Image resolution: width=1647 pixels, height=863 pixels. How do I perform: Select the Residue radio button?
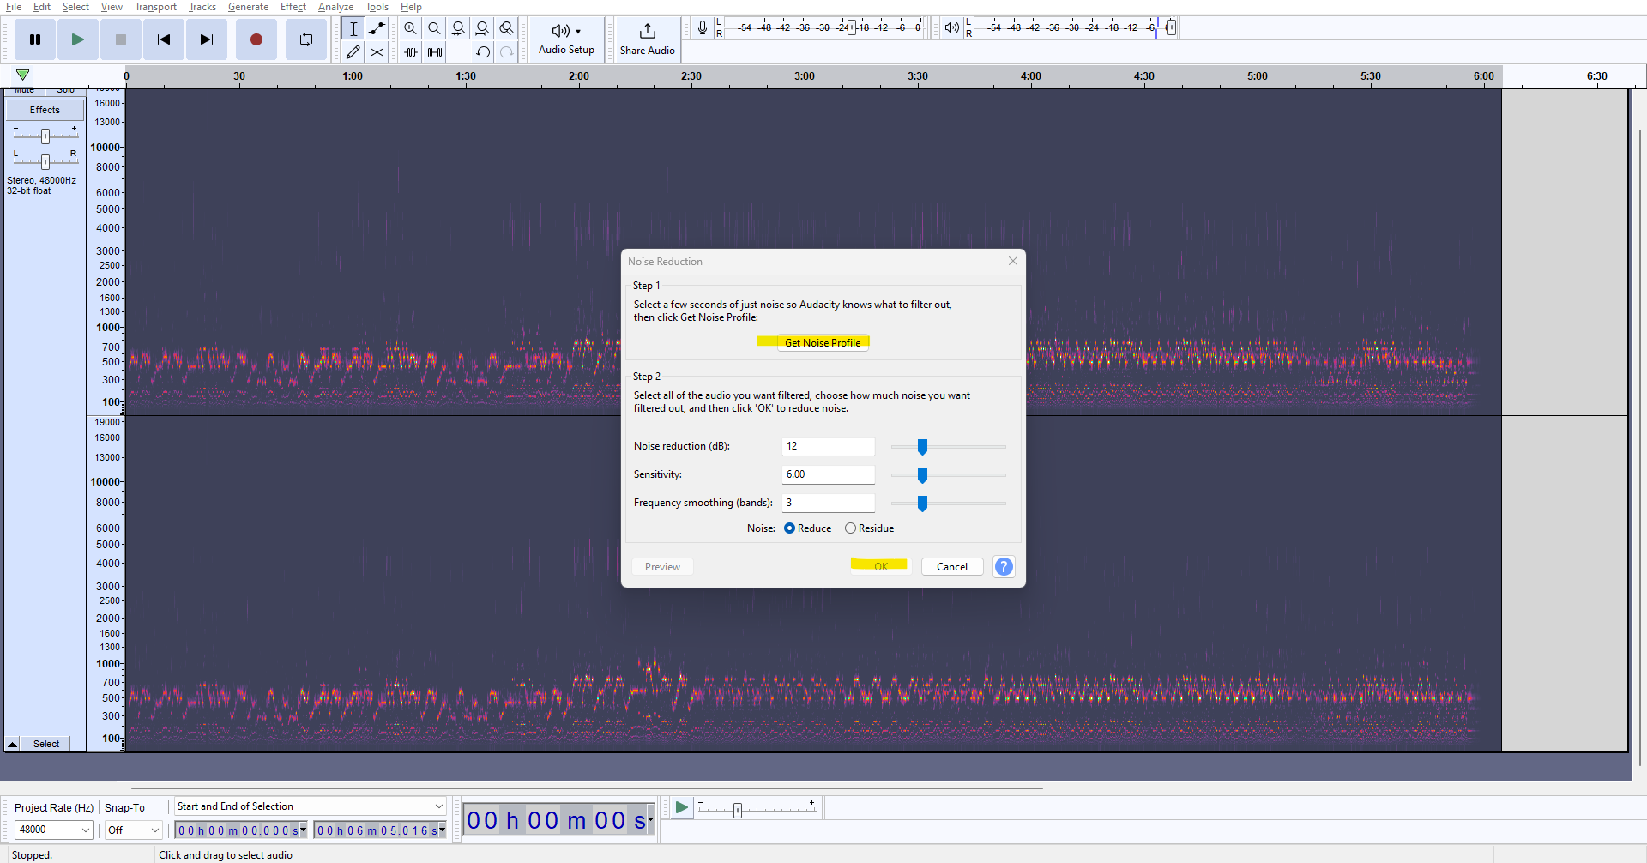tap(850, 528)
